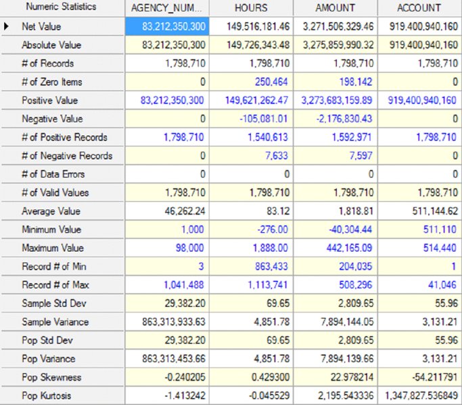Open HOURS zero items link 250,464
The height and width of the screenshot is (405, 462).
point(271,82)
